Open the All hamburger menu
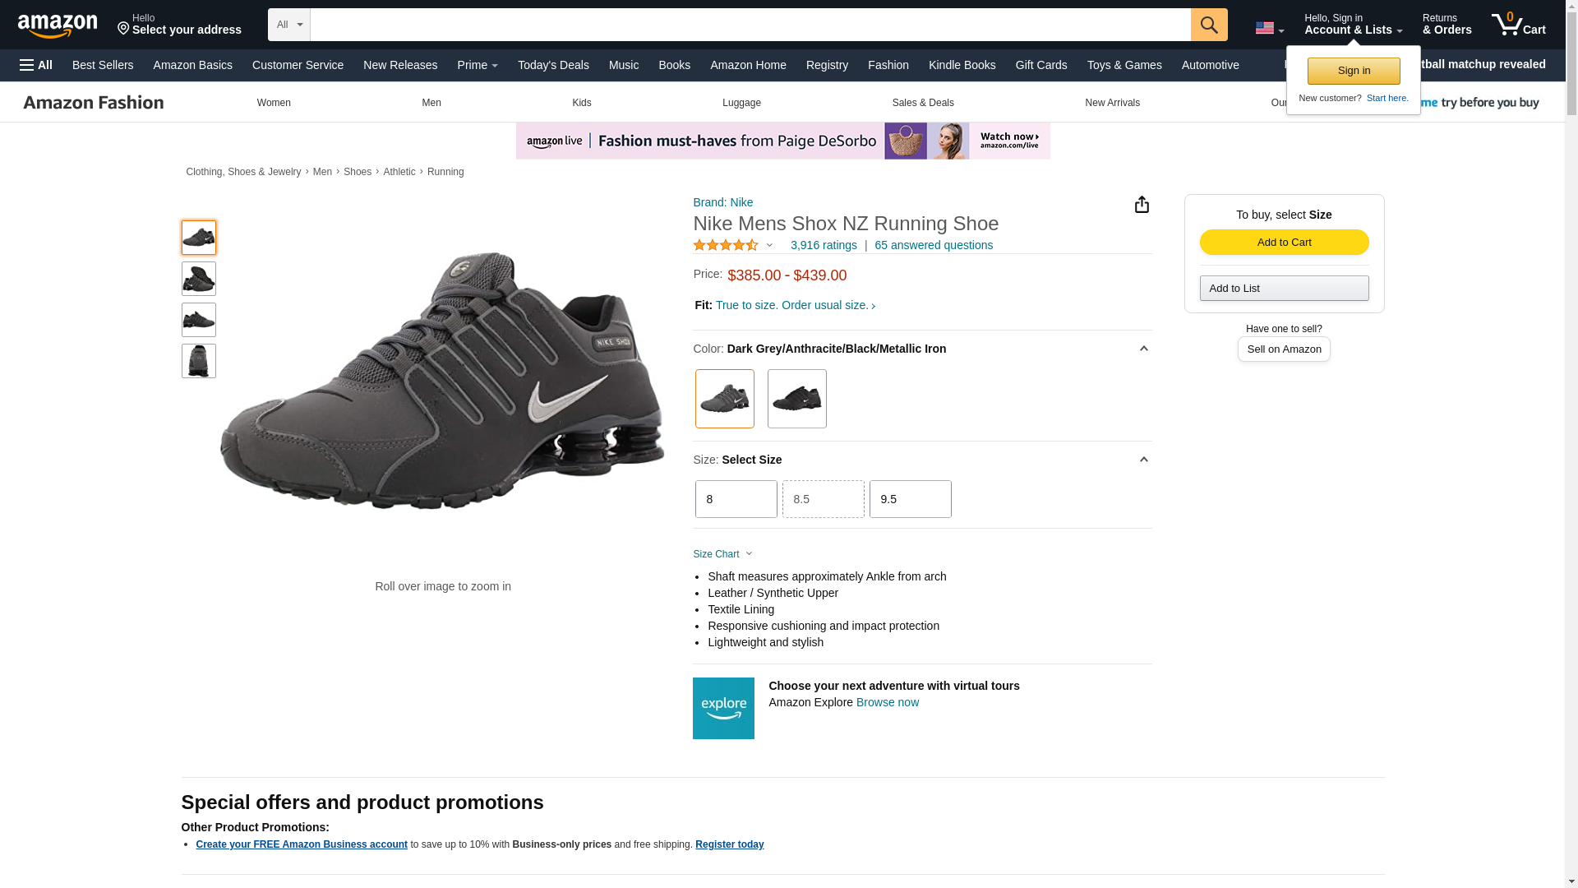 36,65
